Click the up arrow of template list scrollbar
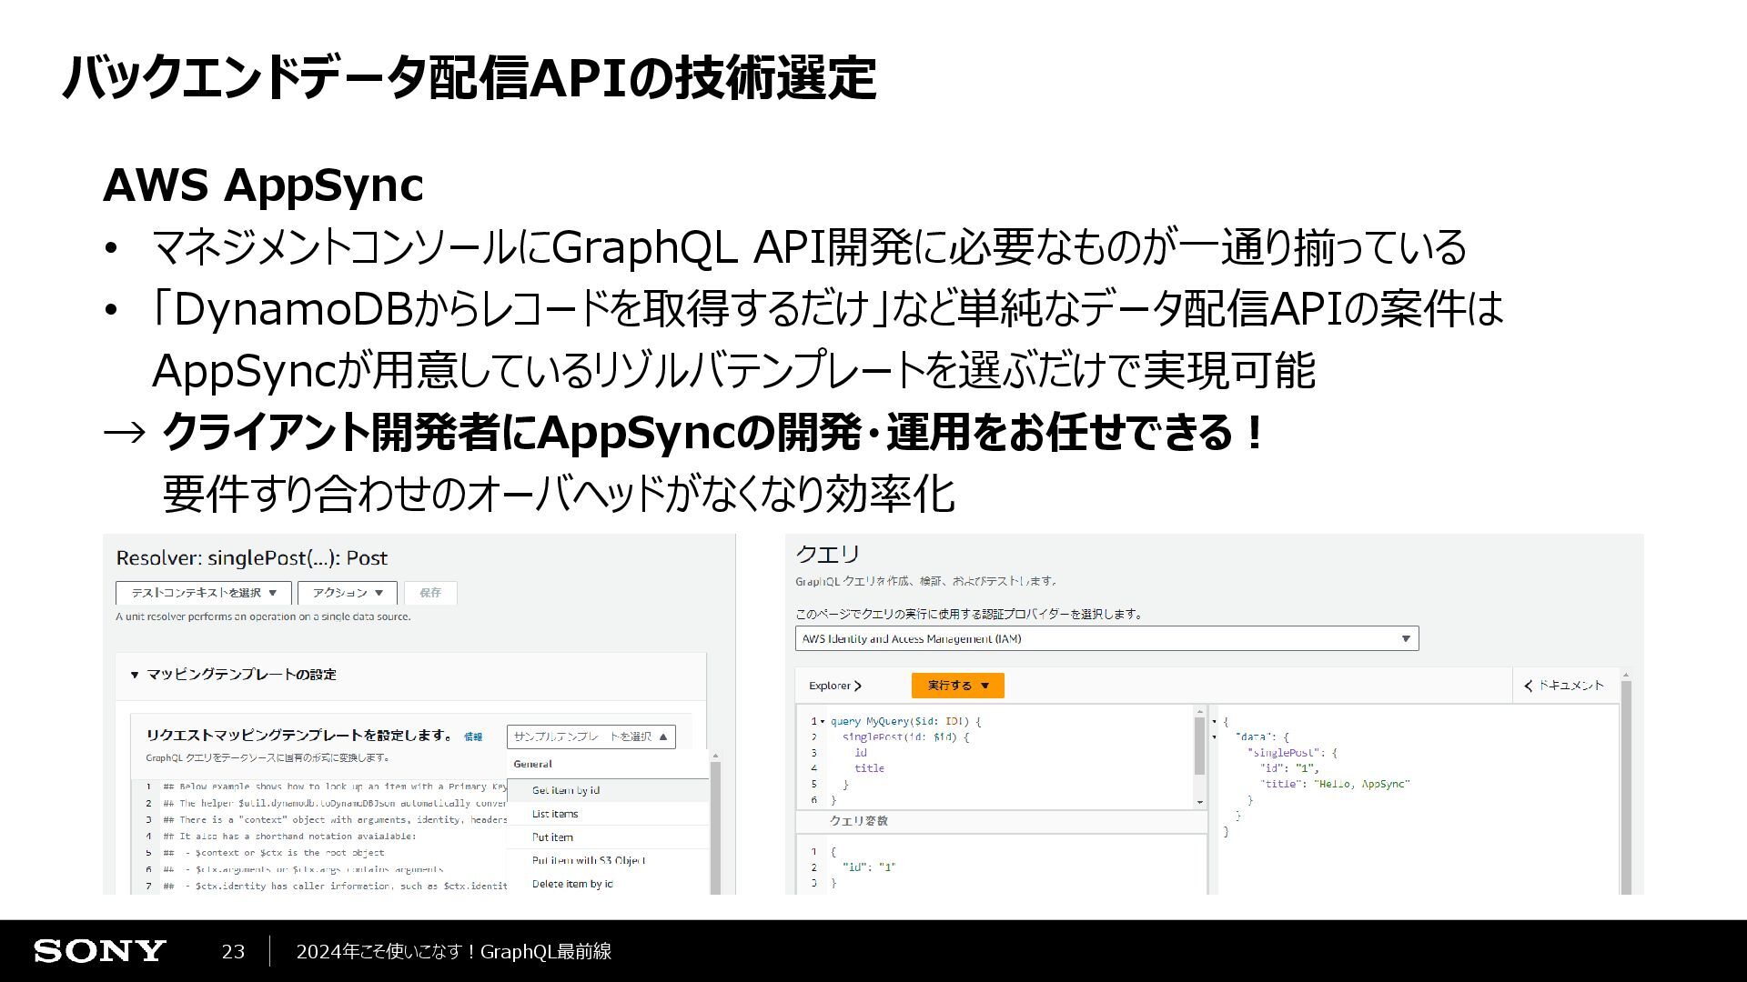1747x982 pixels. pos(715,756)
